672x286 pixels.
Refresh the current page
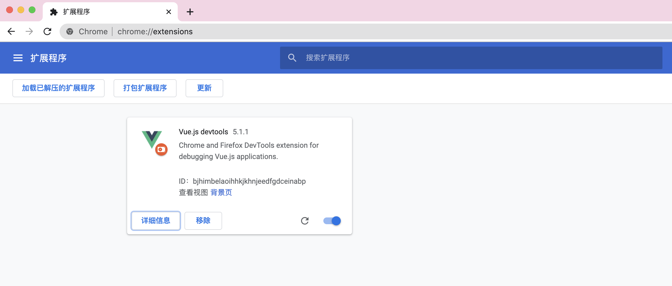pos(47,31)
